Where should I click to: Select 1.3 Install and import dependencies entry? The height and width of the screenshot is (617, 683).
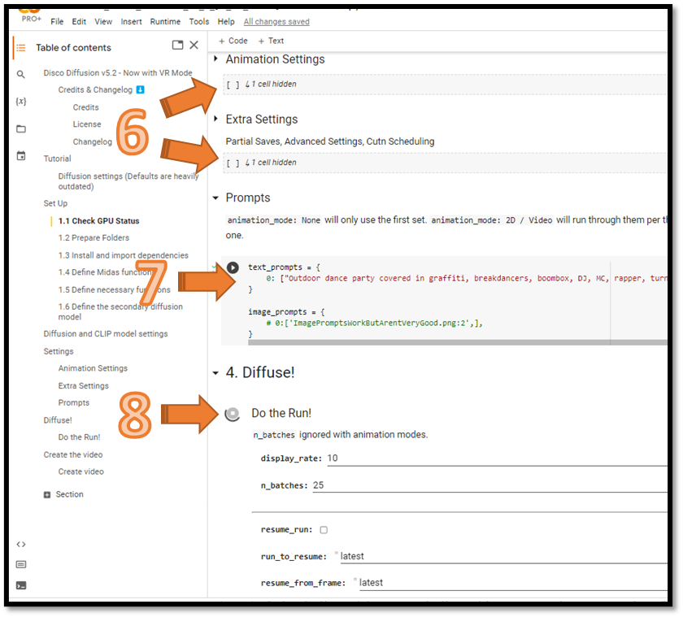(x=124, y=255)
